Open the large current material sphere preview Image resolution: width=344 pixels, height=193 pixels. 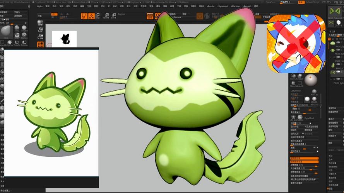pos(310,80)
